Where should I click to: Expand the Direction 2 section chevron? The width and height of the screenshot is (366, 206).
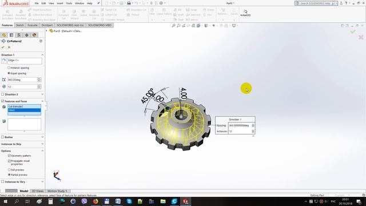click(42, 94)
